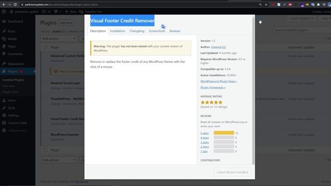Tick the select-all checkbox in table header
This screenshot has width=331, height=186.
[45, 48]
